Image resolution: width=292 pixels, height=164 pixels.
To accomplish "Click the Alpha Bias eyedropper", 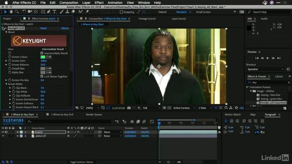I will pyautogui.click(x=49, y=72).
